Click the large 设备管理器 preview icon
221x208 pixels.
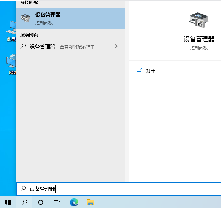(x=199, y=20)
